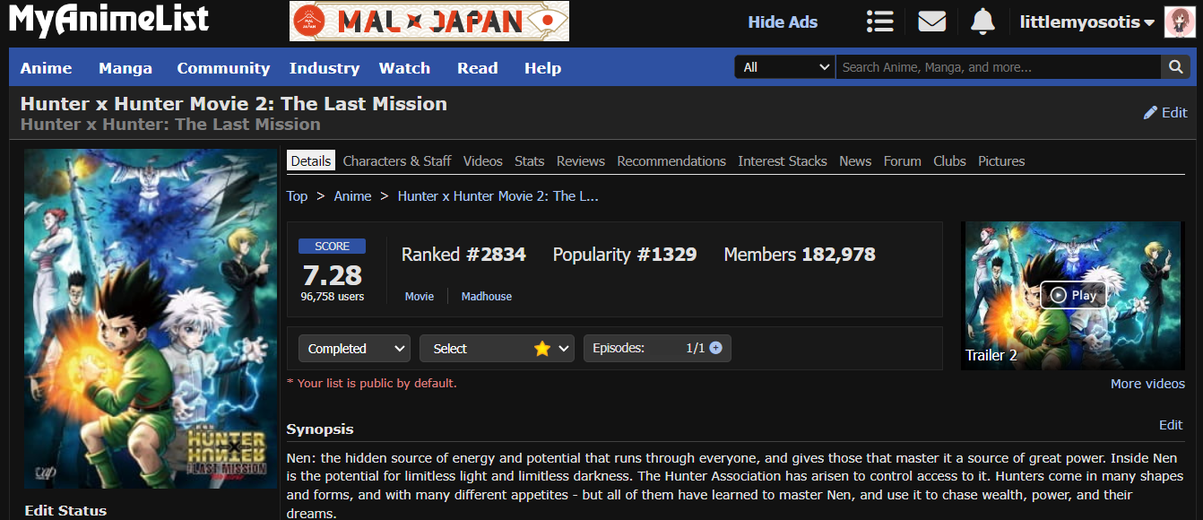Click the Anime breadcrumb link
The image size is (1203, 520).
(352, 196)
